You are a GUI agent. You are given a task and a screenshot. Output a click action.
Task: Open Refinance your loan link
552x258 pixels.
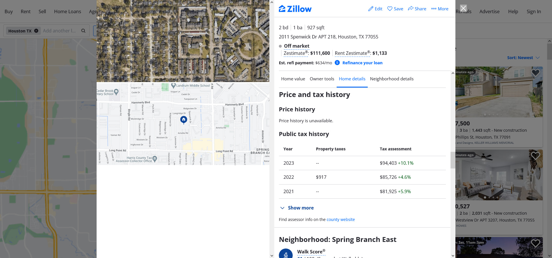tap(362, 63)
